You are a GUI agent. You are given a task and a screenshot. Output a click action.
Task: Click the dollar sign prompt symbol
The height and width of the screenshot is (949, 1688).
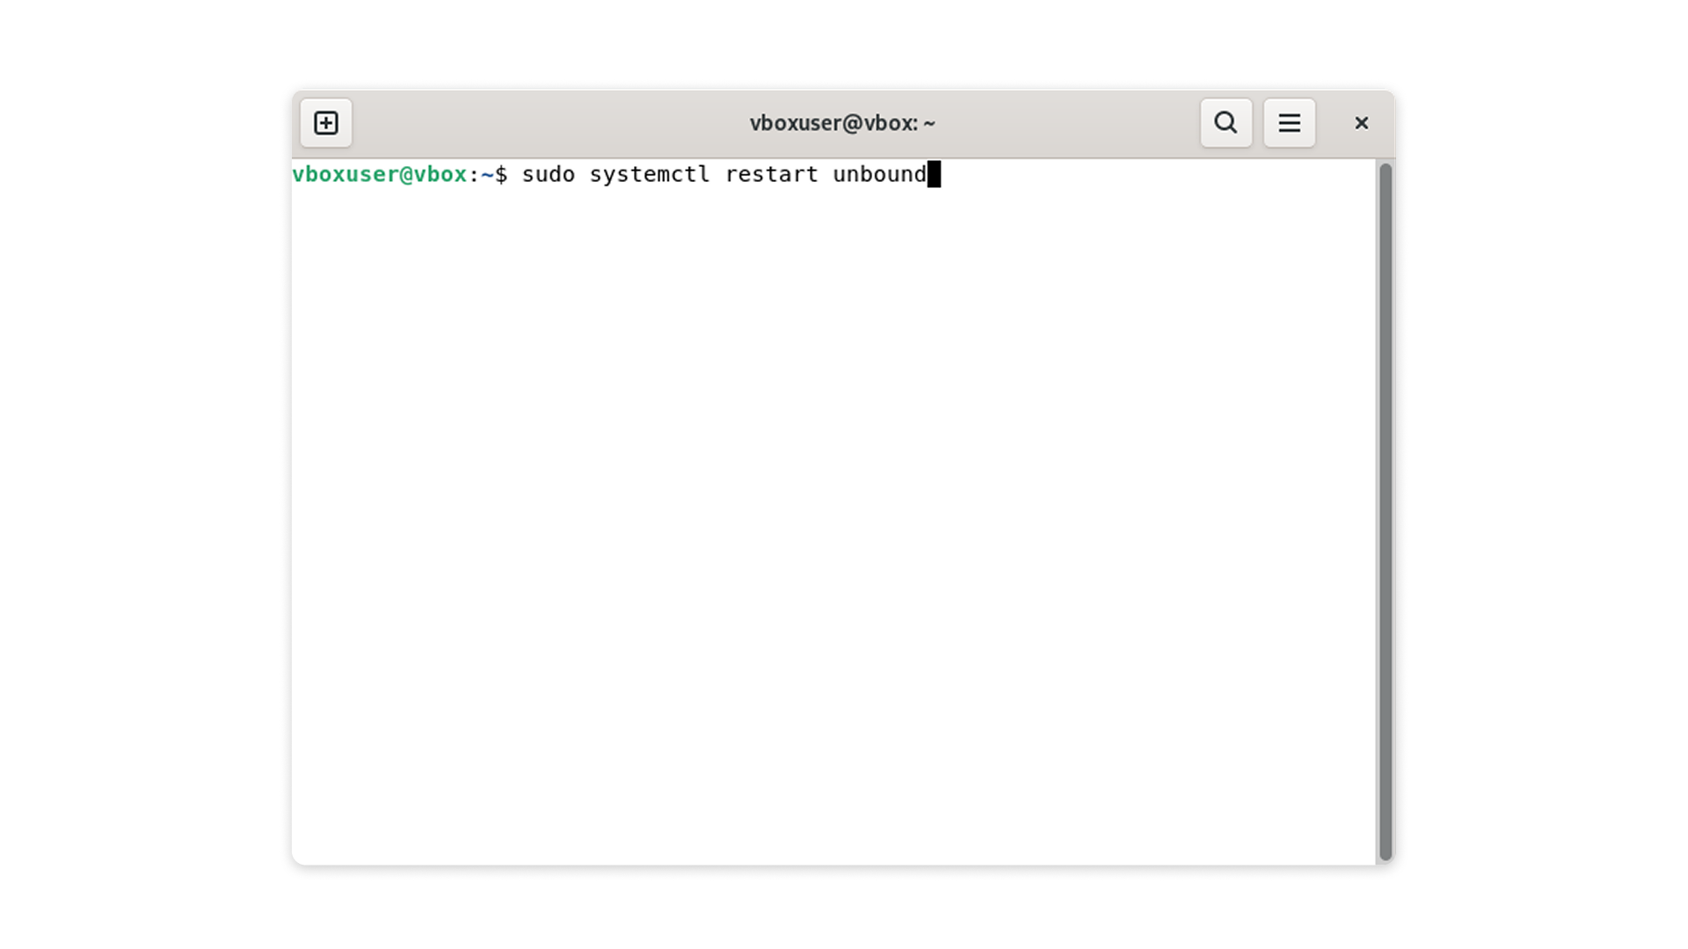pos(501,174)
